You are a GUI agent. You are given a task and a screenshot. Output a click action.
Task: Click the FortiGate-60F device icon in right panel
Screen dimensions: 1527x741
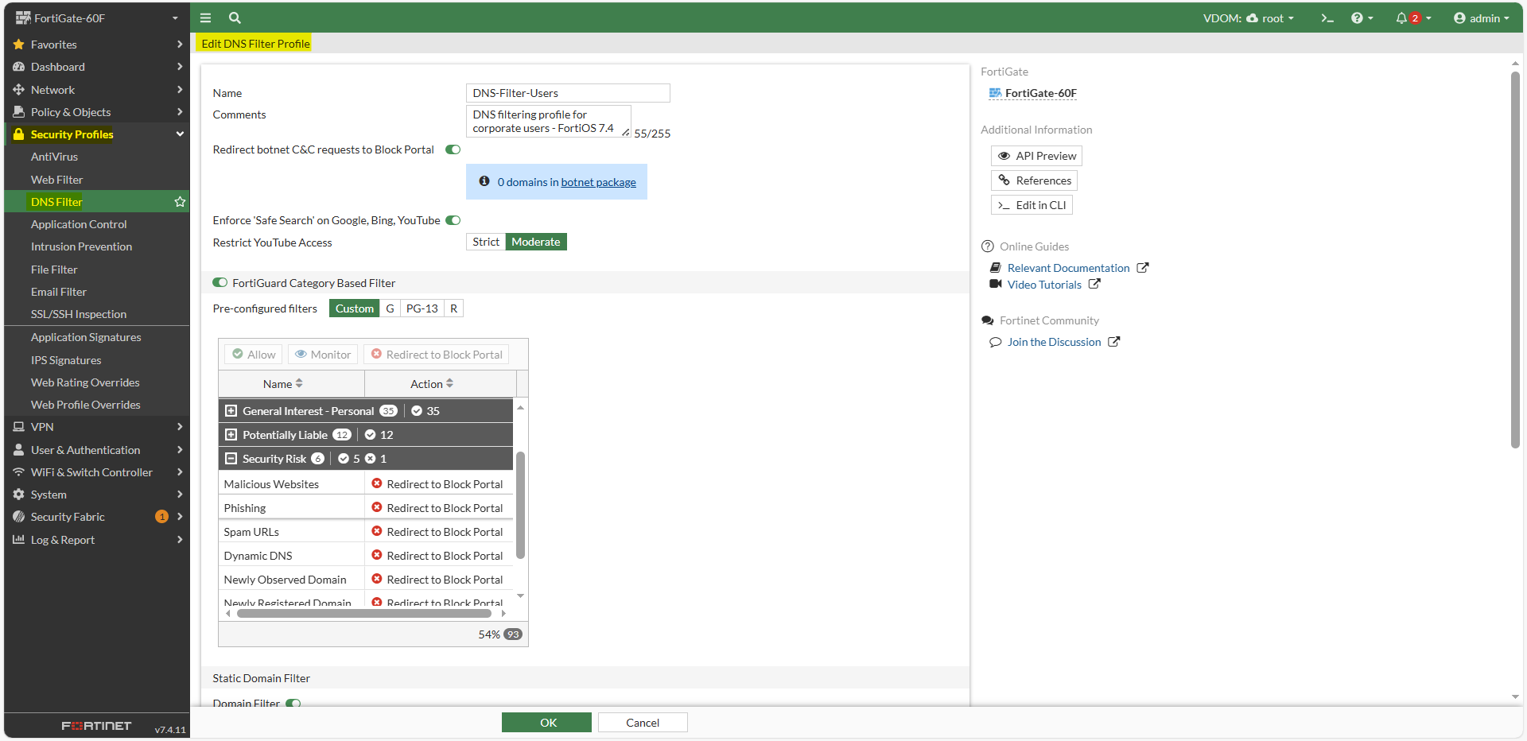coord(995,93)
